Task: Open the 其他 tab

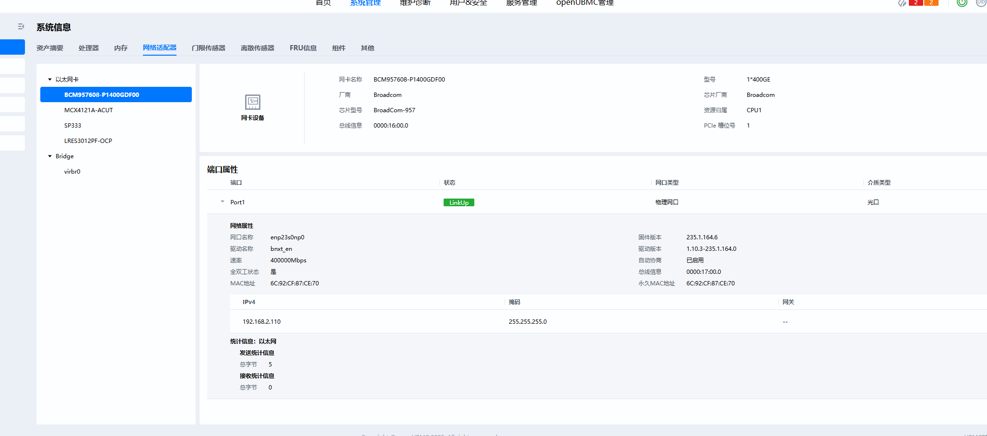Action: tap(367, 48)
